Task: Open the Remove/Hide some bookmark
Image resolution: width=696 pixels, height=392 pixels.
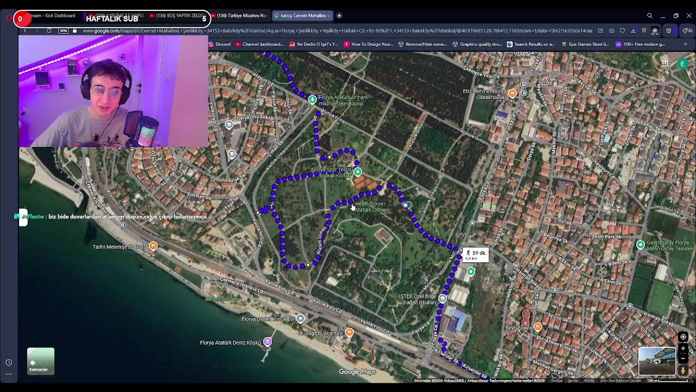Action: click(422, 44)
